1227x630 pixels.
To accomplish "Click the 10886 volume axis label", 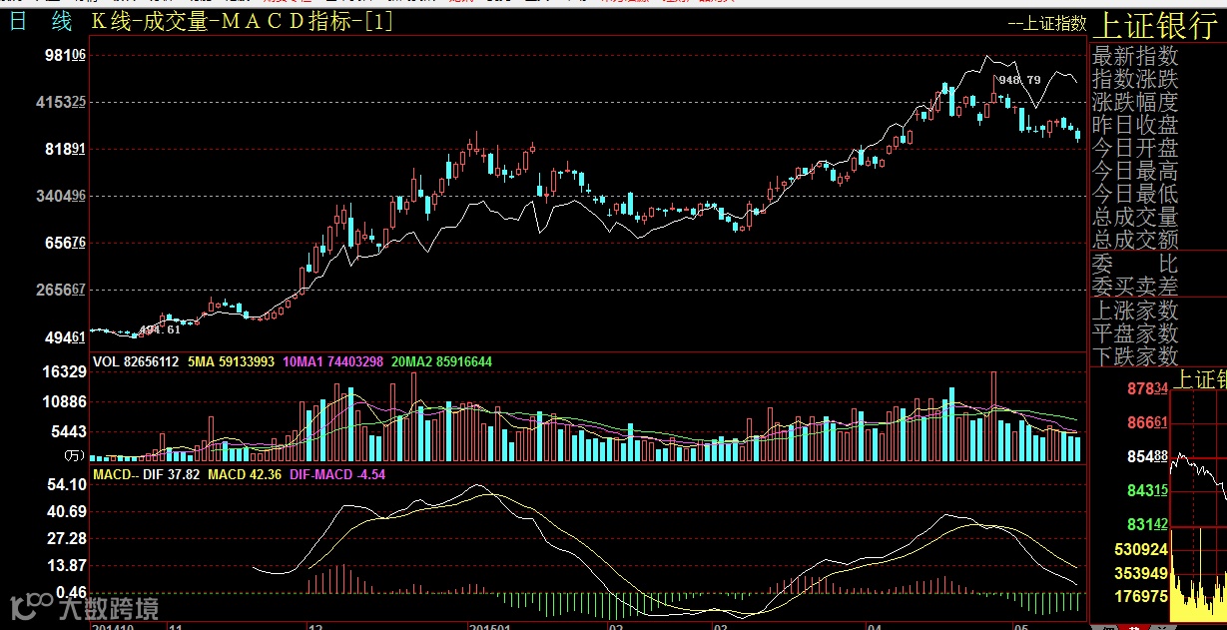I will [x=65, y=401].
